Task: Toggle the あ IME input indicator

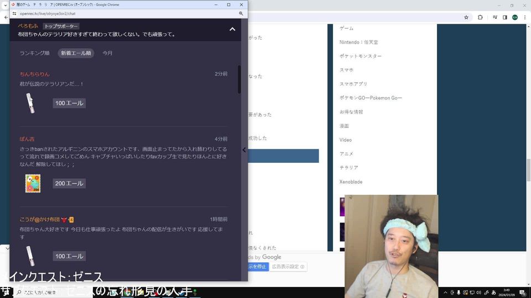Action: tap(493, 292)
